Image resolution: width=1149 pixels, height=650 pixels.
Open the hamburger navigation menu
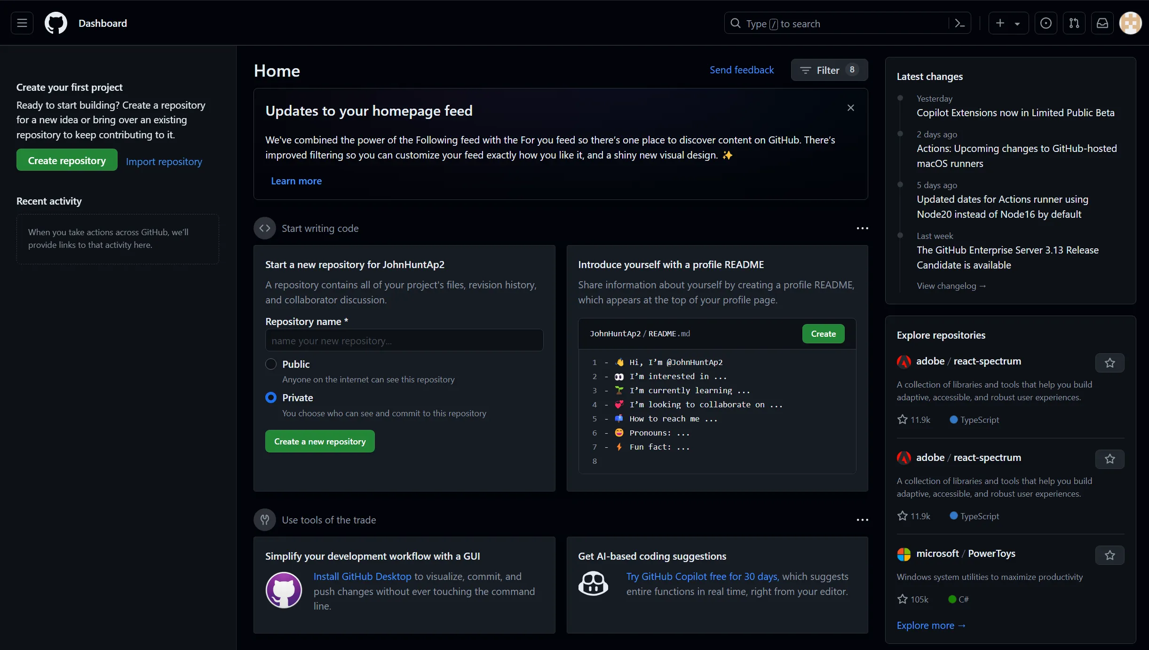point(22,23)
